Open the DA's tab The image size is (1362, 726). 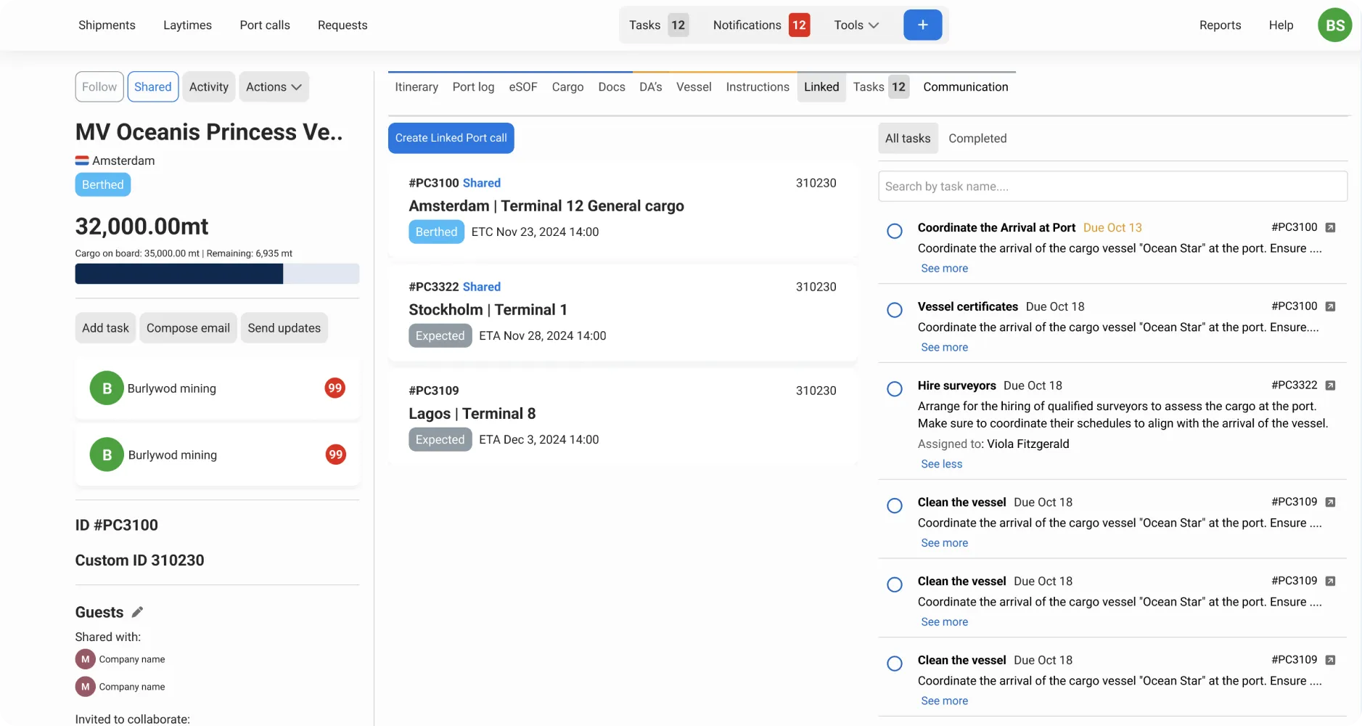[x=650, y=86]
